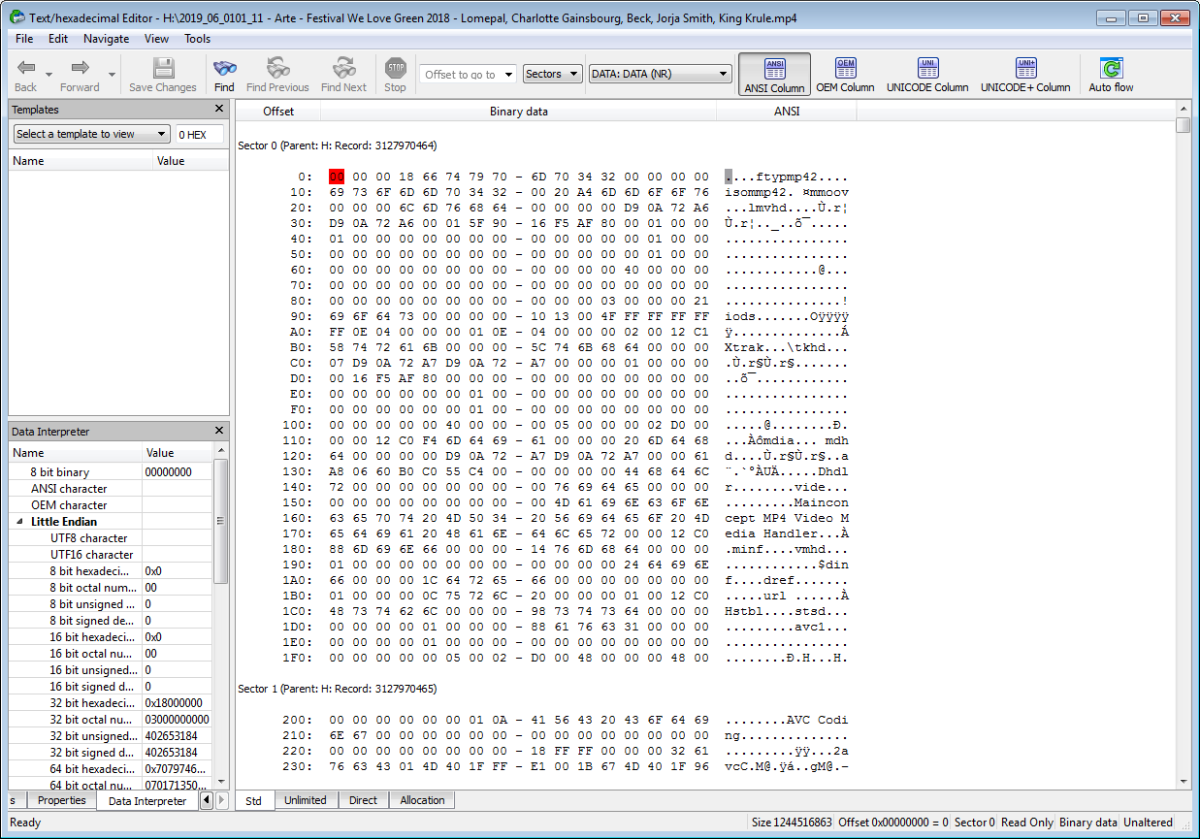Click the Back navigation arrow icon

[x=26, y=67]
